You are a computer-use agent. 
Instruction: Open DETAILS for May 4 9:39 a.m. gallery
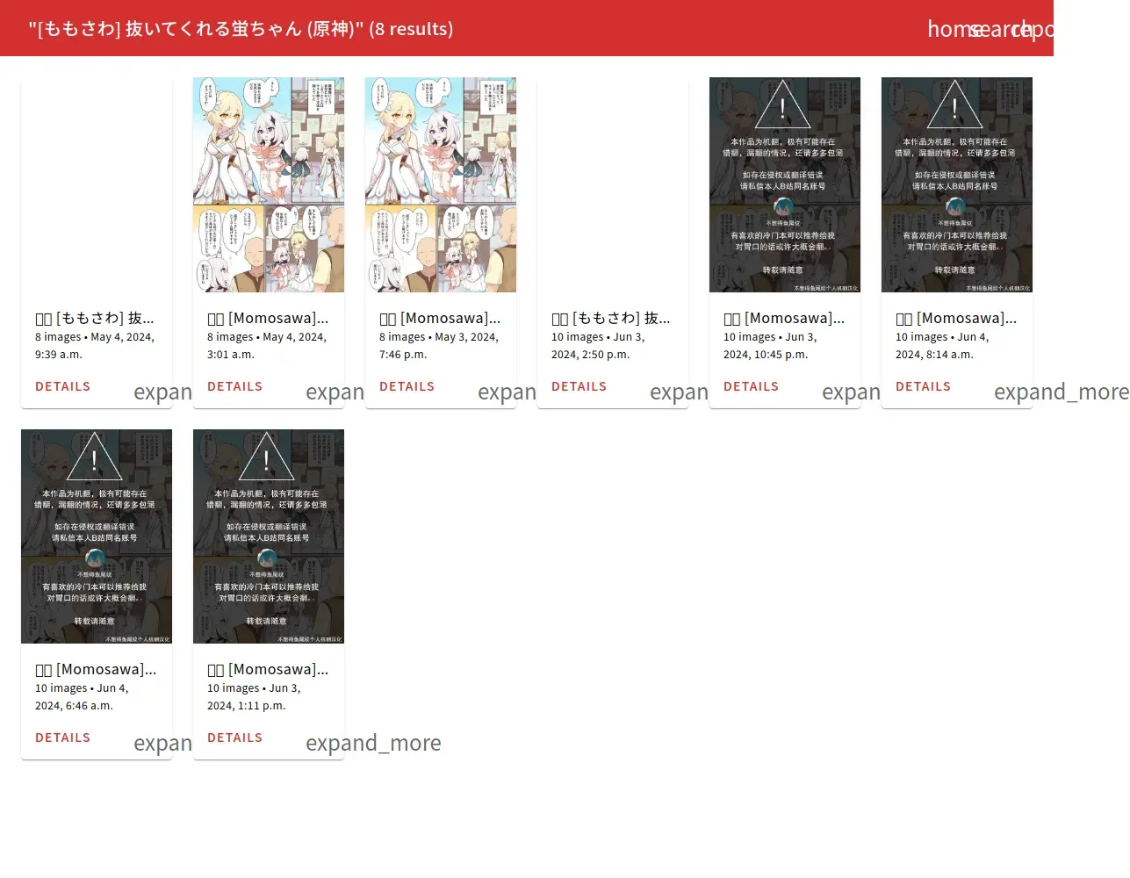coord(62,386)
